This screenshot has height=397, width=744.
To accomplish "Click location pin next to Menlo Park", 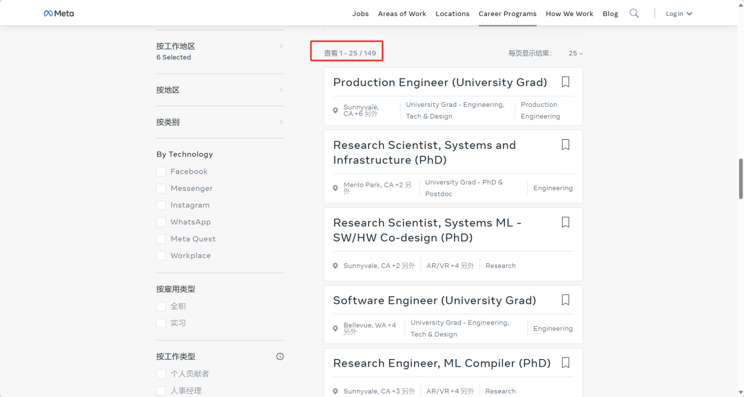I will (x=335, y=188).
